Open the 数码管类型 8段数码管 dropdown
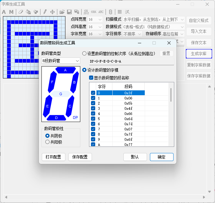 click(x=61, y=61)
